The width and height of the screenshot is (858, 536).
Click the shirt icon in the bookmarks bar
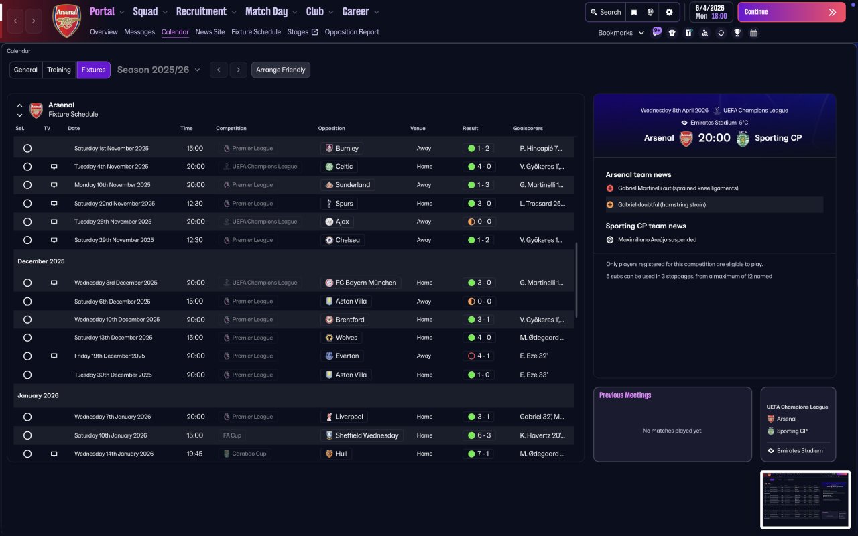(672, 33)
